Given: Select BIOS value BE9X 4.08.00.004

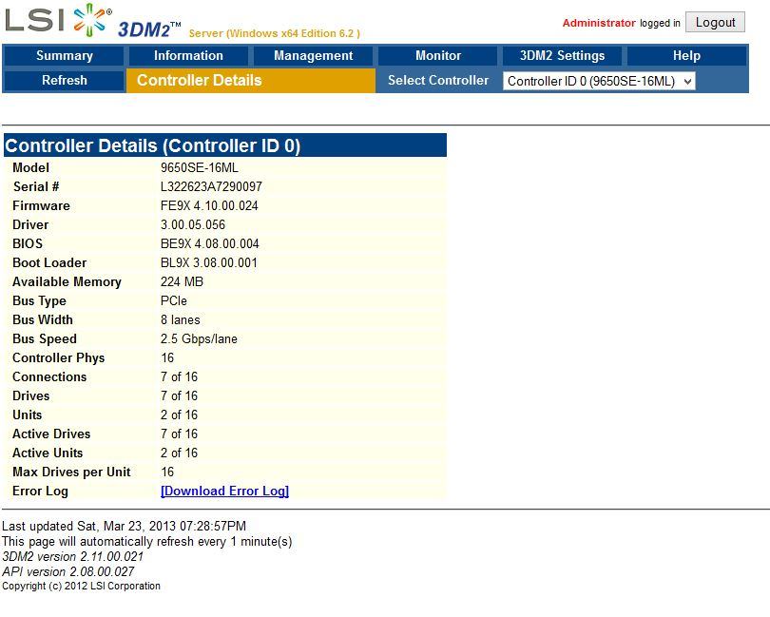Looking at the screenshot, I should pos(210,243).
